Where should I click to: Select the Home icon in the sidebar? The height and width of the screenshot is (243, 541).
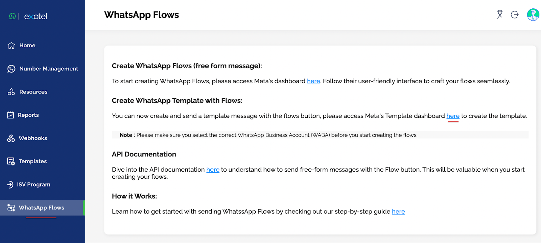(x=11, y=45)
